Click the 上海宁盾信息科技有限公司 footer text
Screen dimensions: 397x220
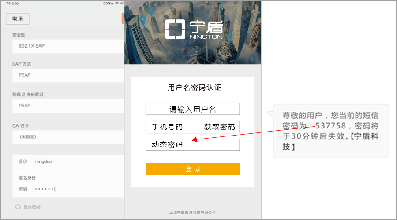[192, 213]
